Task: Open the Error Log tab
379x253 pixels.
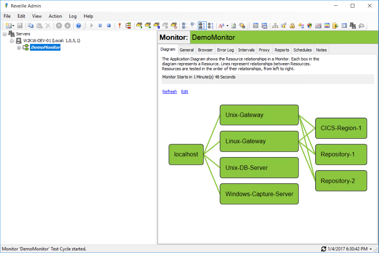Action: [x=225, y=50]
